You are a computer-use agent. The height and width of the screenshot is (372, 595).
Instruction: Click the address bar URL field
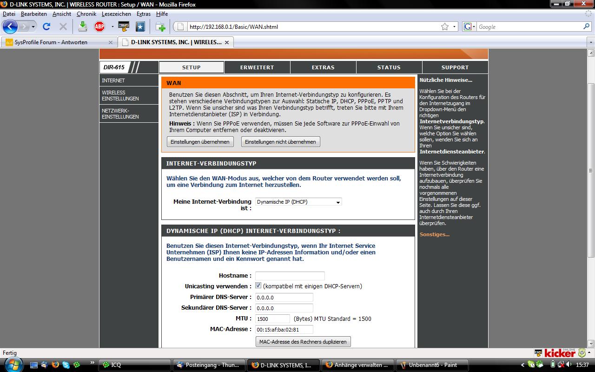tap(314, 27)
